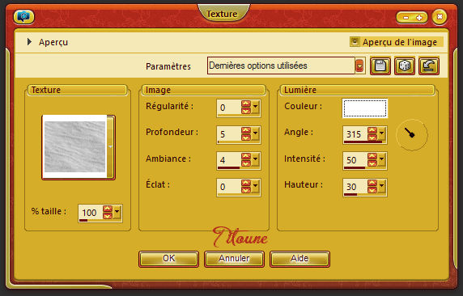
Task: Save the preset with the floppy disk icon
Action: (x=380, y=66)
